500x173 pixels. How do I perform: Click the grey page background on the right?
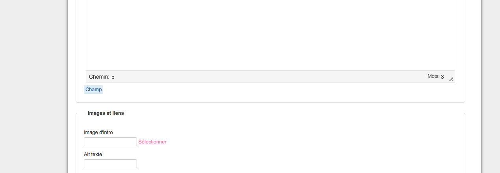pos(491,86)
